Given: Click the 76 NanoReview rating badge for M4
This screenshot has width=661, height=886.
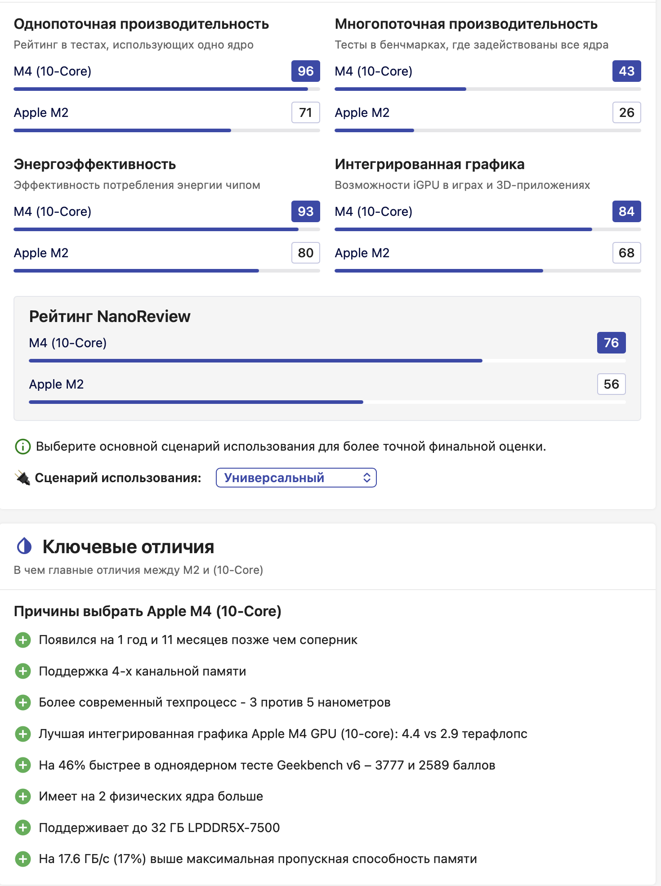Looking at the screenshot, I should point(611,343).
